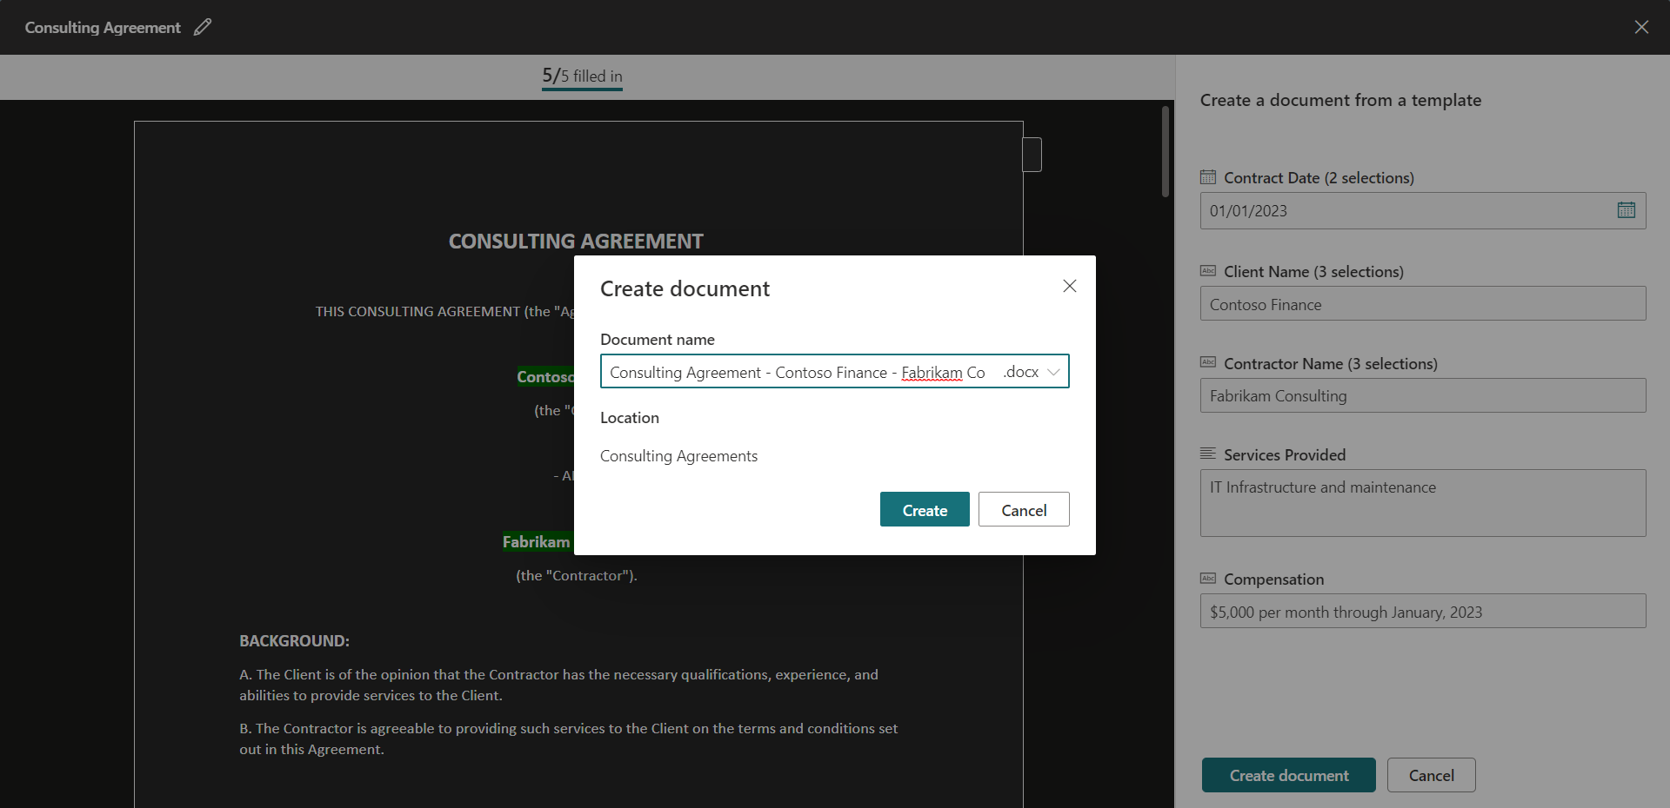Screen dimensions: 1670x808
Task: Open the Contract Date calendar picker icon
Action: (1626, 210)
